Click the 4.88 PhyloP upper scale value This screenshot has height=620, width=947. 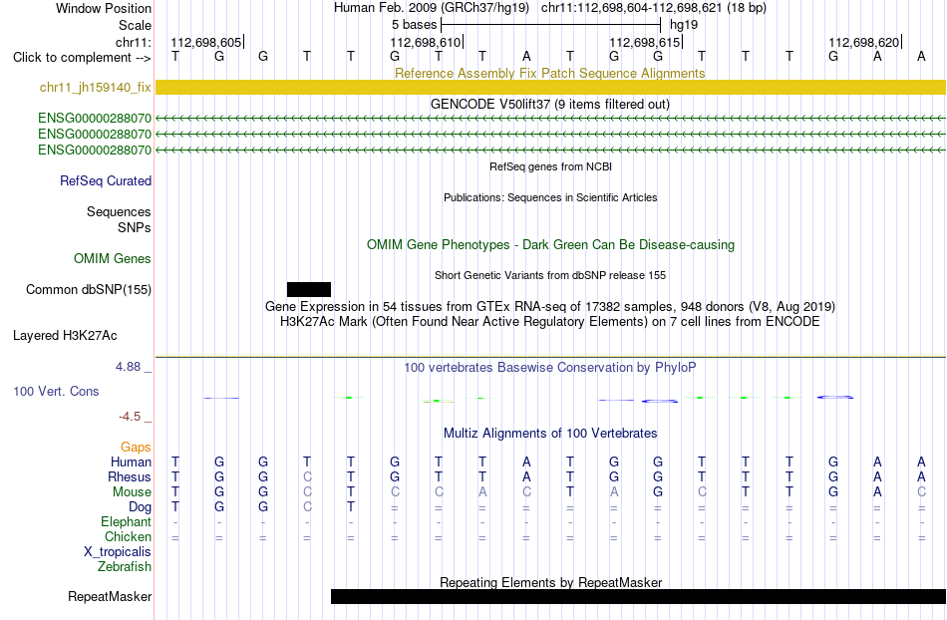[128, 367]
